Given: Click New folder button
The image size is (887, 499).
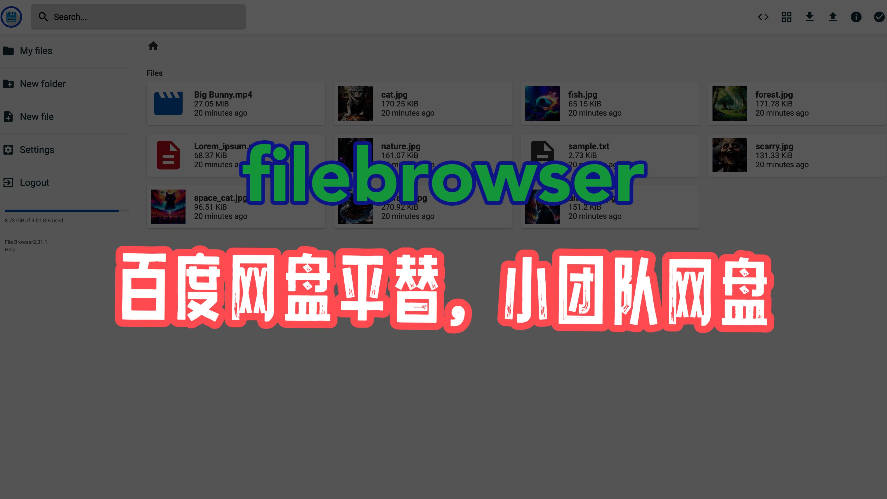Looking at the screenshot, I should click(x=43, y=83).
